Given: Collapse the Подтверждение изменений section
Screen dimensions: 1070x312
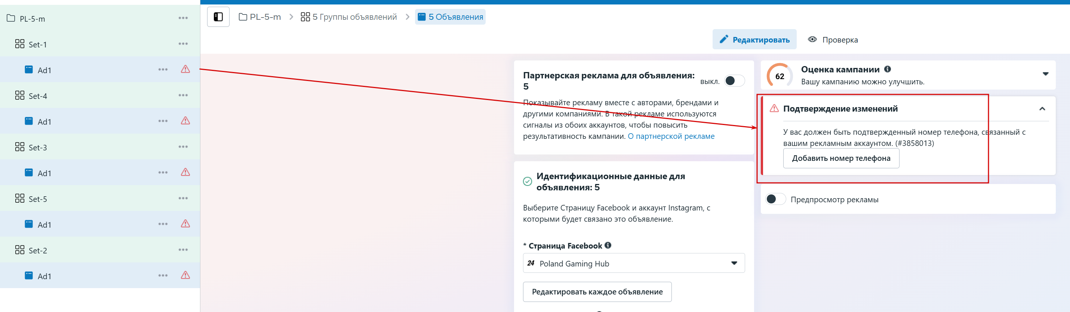Looking at the screenshot, I should pos(1042,109).
